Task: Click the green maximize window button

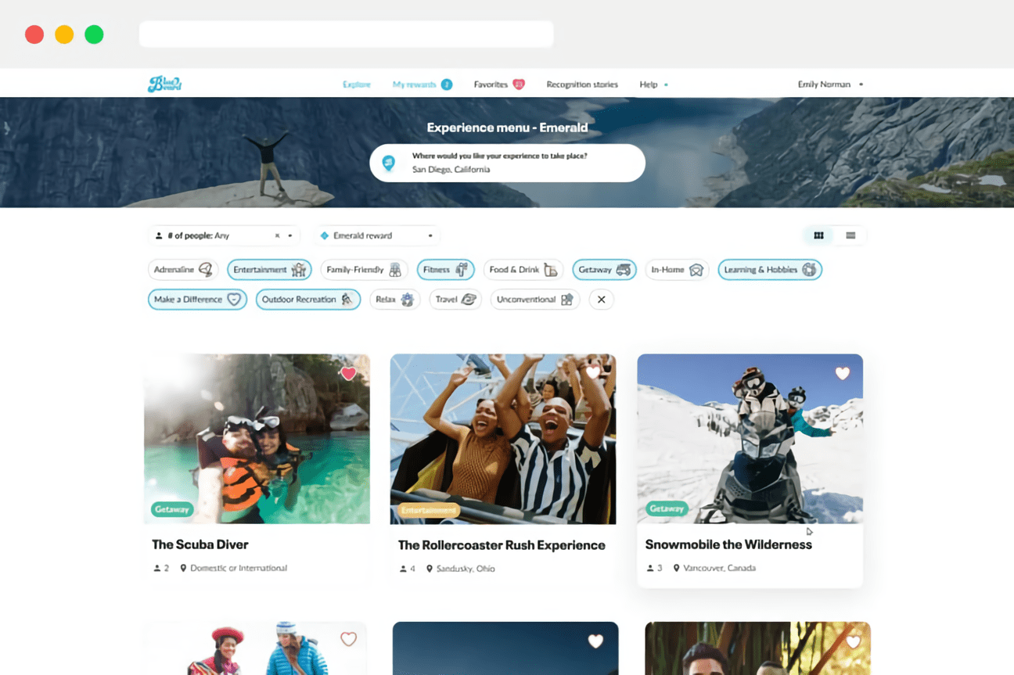Action: 94,34
